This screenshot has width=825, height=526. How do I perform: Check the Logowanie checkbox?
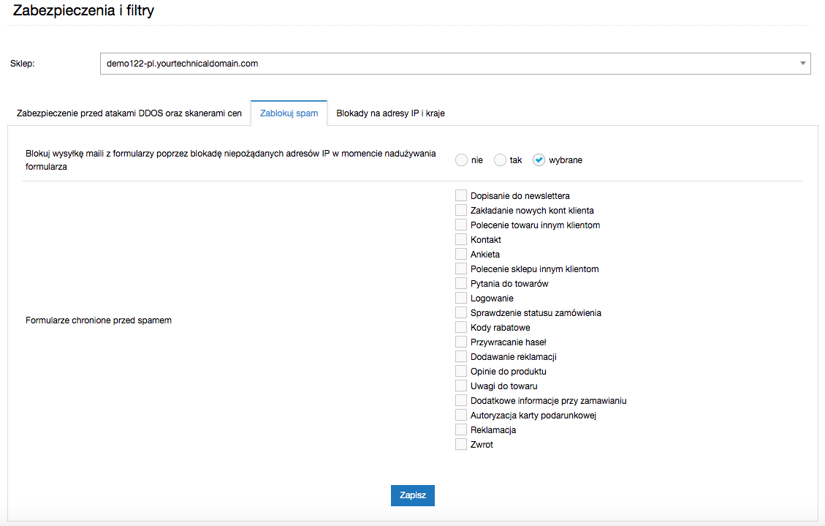(461, 298)
